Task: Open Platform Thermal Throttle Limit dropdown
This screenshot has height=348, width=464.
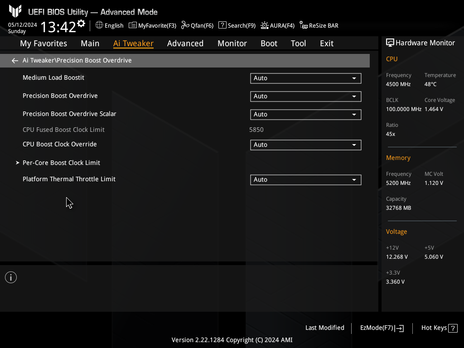Action: click(306, 180)
